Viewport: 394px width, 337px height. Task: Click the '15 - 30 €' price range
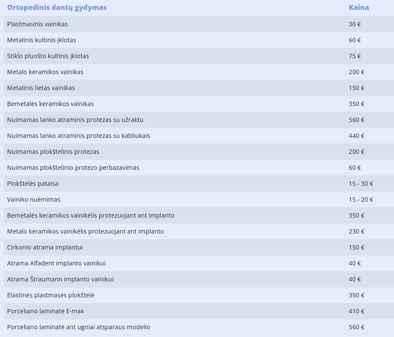[361, 184]
